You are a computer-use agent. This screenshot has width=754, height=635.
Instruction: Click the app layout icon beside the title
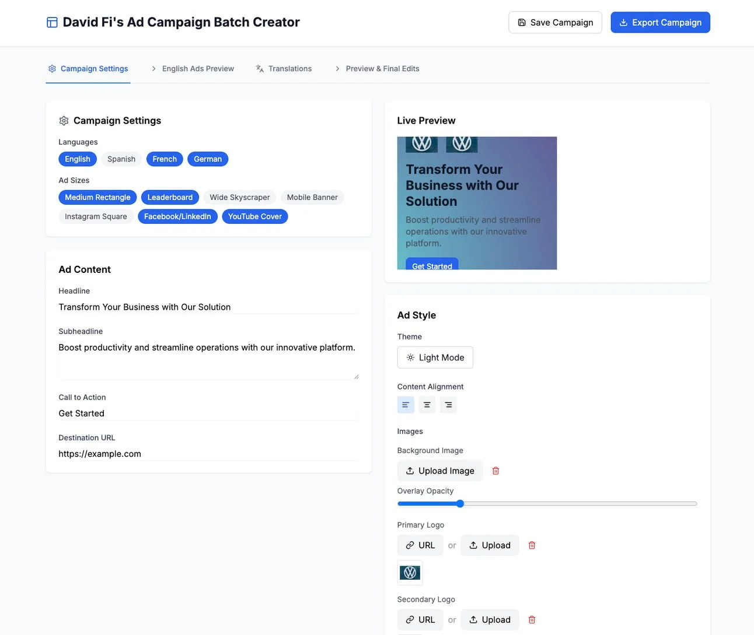pos(52,23)
